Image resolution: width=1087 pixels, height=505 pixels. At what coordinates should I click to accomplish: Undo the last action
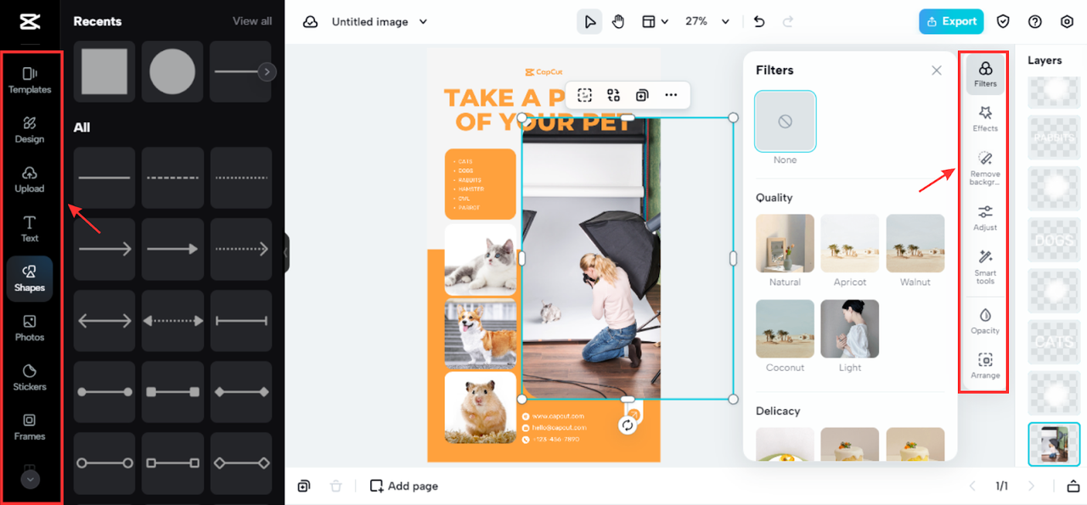click(x=759, y=22)
